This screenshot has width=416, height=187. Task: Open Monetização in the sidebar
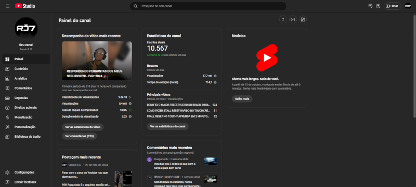pyautogui.click(x=26, y=117)
